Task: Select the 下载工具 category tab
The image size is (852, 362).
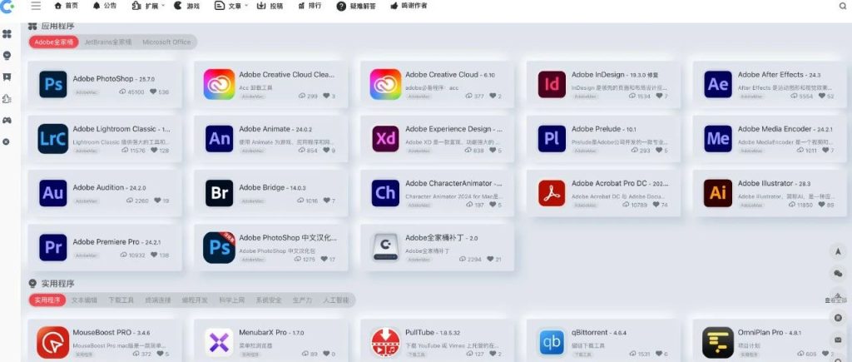Action: (121, 300)
